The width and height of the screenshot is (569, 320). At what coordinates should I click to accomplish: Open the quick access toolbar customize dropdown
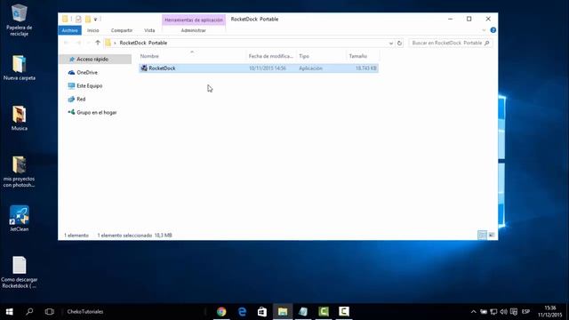coord(95,20)
